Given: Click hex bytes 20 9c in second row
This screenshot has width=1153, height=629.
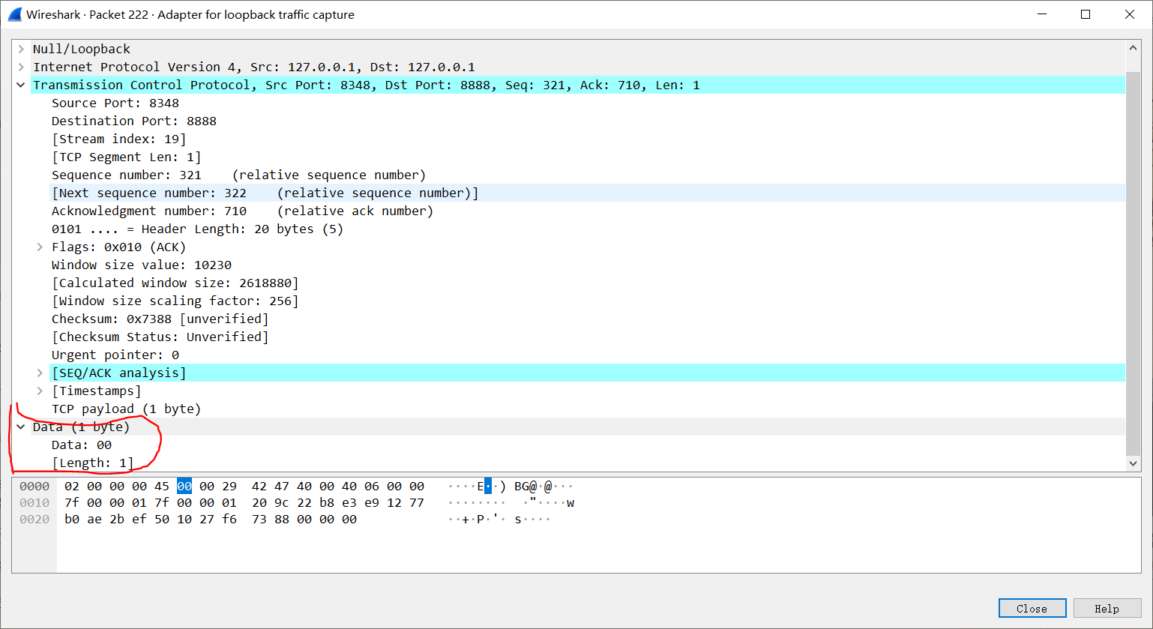Looking at the screenshot, I should click(271, 502).
